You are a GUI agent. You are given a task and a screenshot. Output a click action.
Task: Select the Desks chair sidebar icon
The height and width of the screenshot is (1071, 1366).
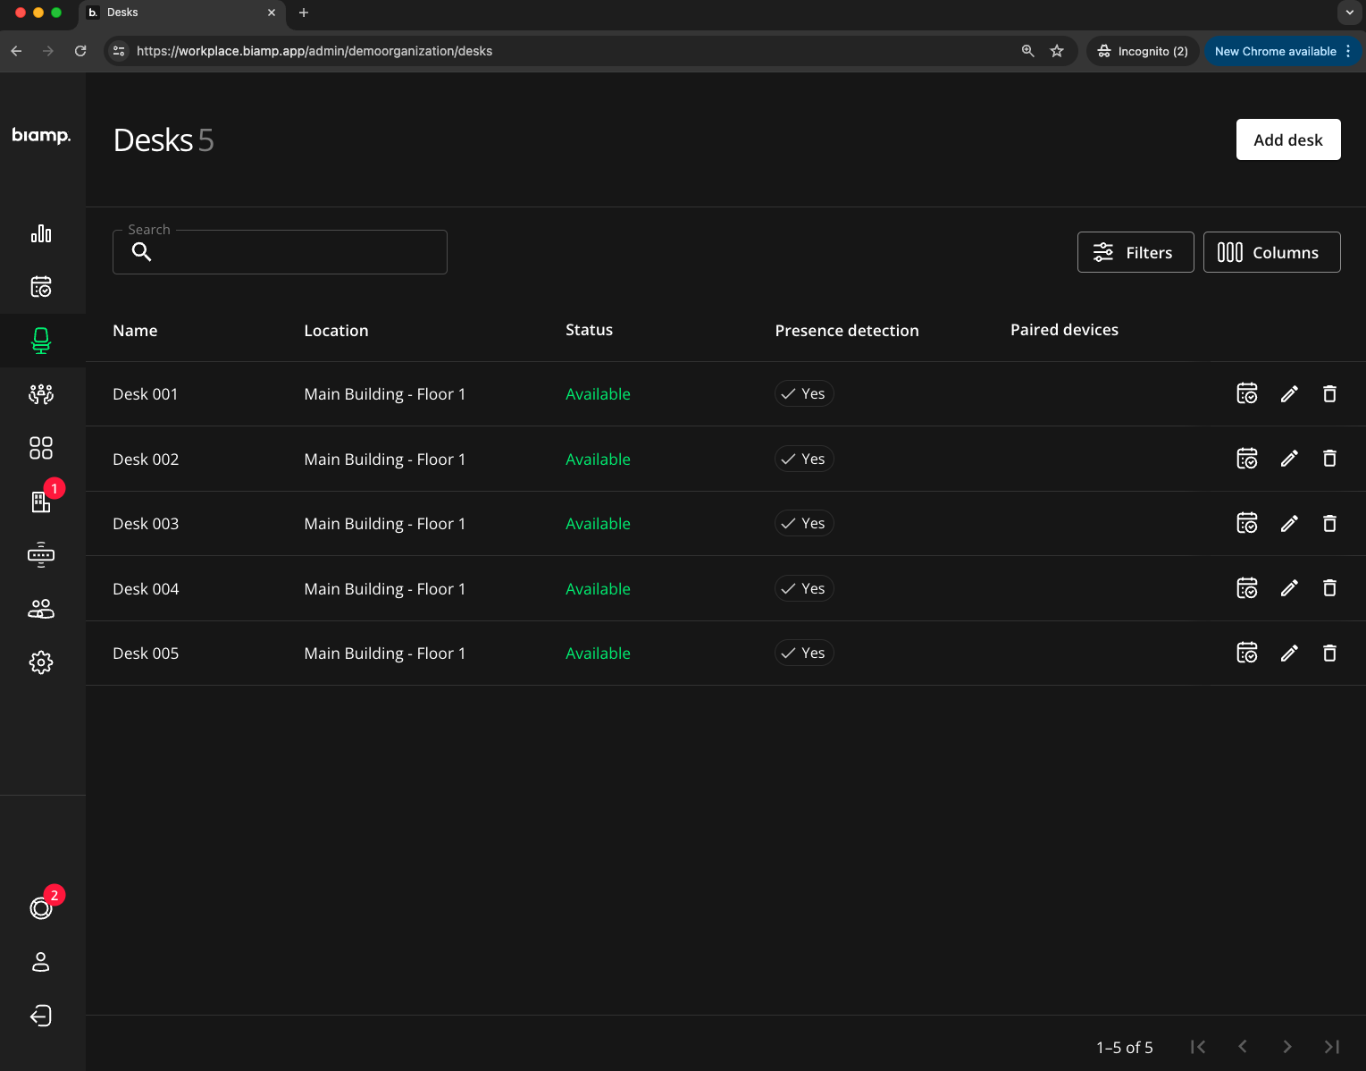tap(41, 341)
